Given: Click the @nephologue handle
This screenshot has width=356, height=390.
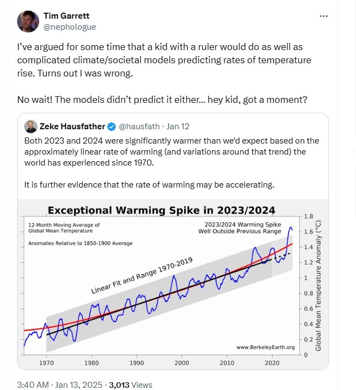Looking at the screenshot, I should (69, 26).
